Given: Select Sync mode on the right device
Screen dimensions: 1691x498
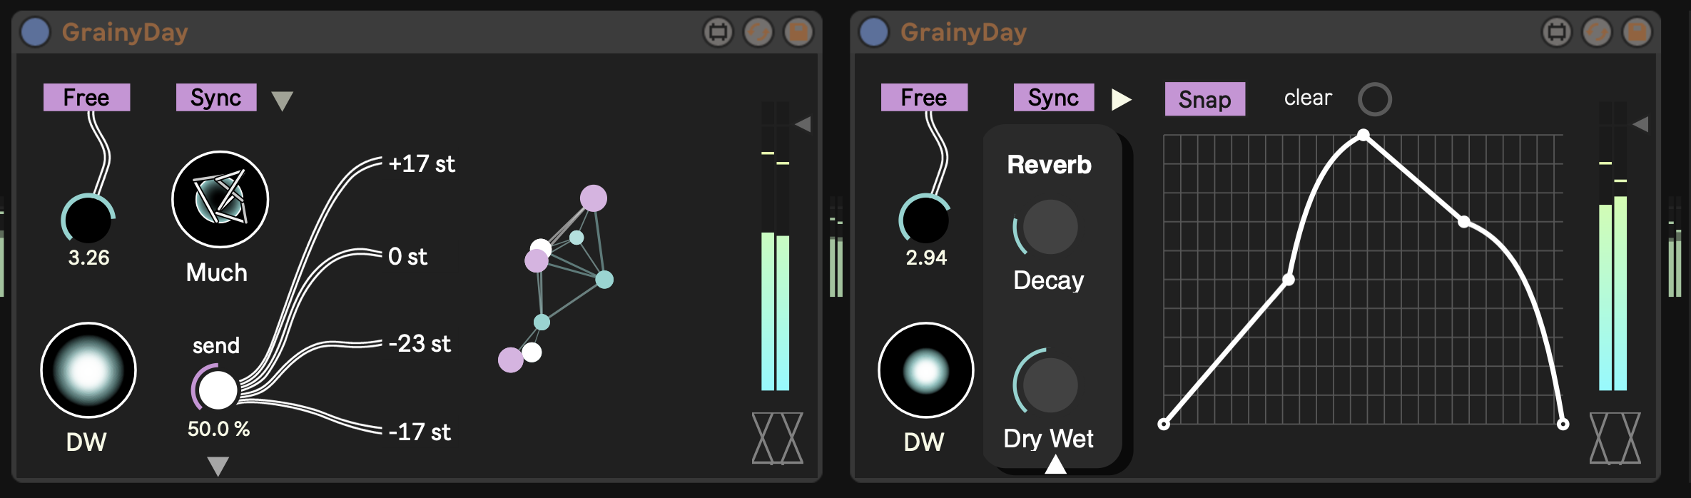Looking at the screenshot, I should click(1053, 97).
